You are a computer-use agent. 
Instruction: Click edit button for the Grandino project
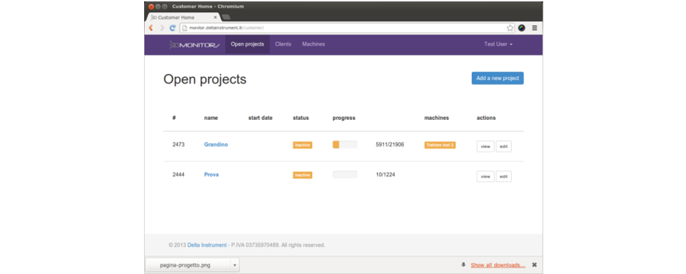coord(504,146)
